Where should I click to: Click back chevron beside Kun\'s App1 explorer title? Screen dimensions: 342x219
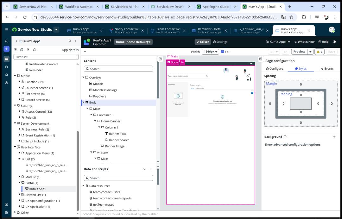tap(16, 41)
